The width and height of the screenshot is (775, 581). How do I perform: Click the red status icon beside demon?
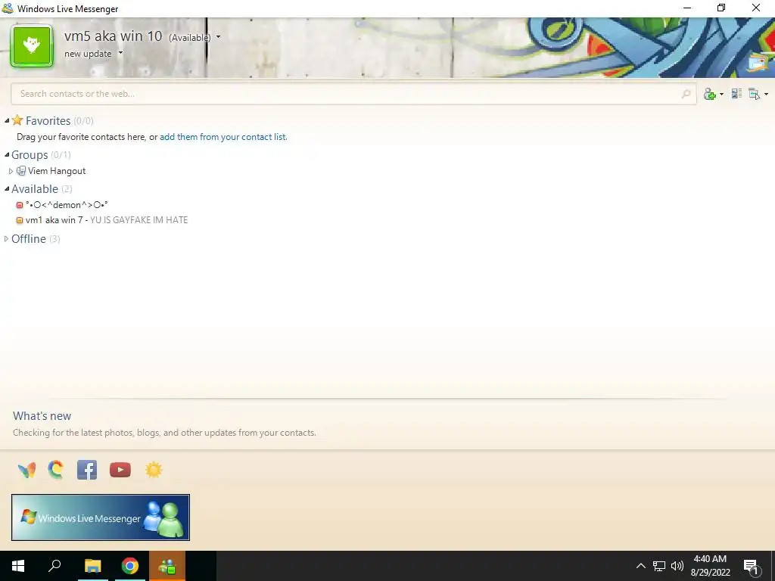coord(20,205)
